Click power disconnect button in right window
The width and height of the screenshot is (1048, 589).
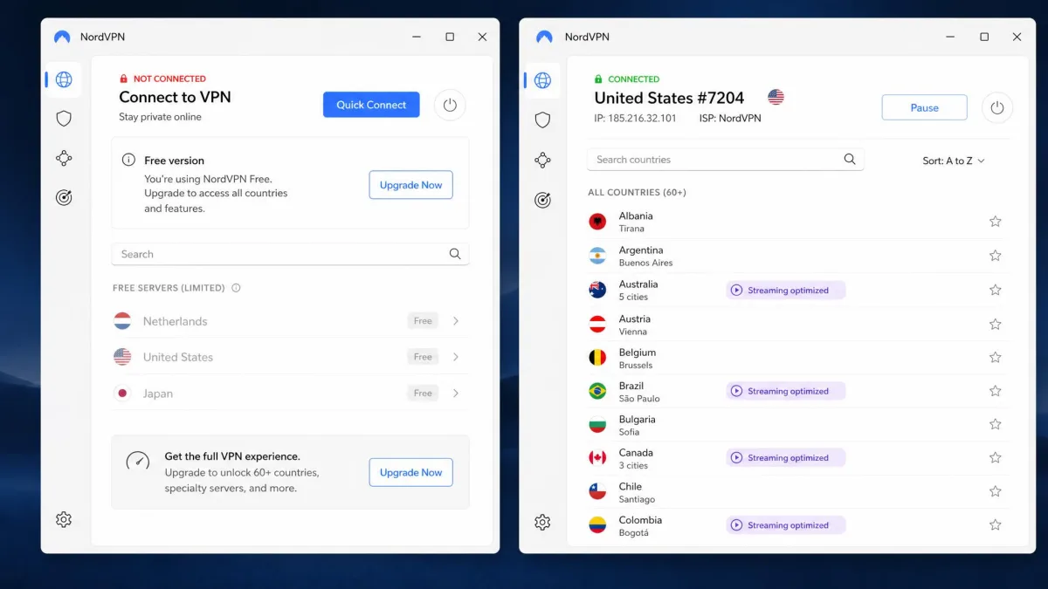(997, 107)
